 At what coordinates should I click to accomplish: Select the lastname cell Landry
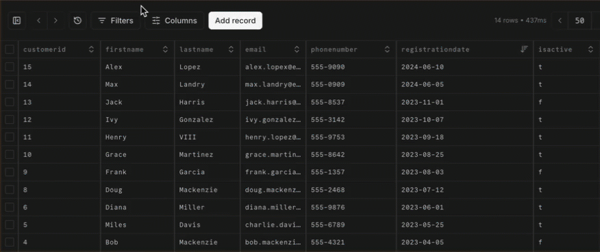click(208, 84)
